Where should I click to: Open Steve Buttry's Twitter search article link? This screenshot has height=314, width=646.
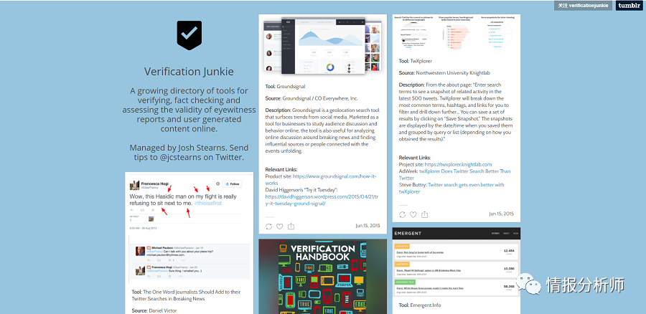pyautogui.click(x=451, y=188)
